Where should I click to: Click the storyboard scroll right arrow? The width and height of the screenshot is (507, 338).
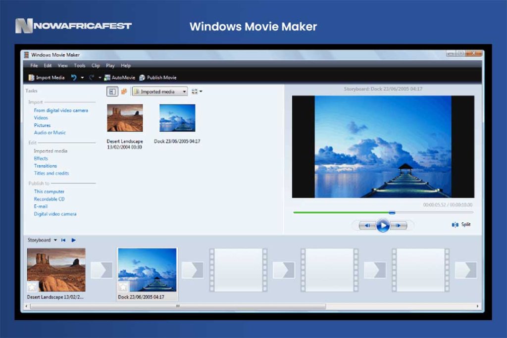click(478, 306)
